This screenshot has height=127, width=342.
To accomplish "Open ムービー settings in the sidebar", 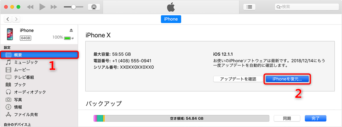I will tap(22, 70).
